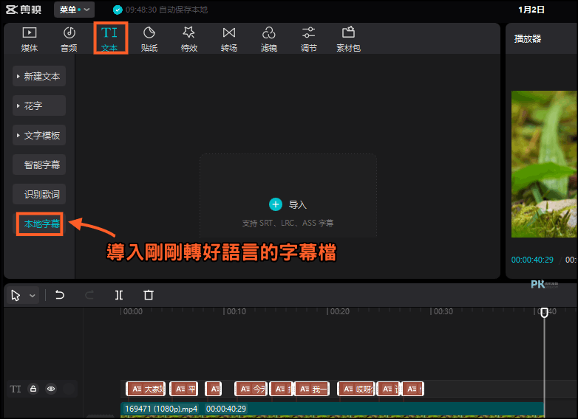The width and height of the screenshot is (578, 419).
Task: Split the clip at the playhead
Action: pos(119,295)
